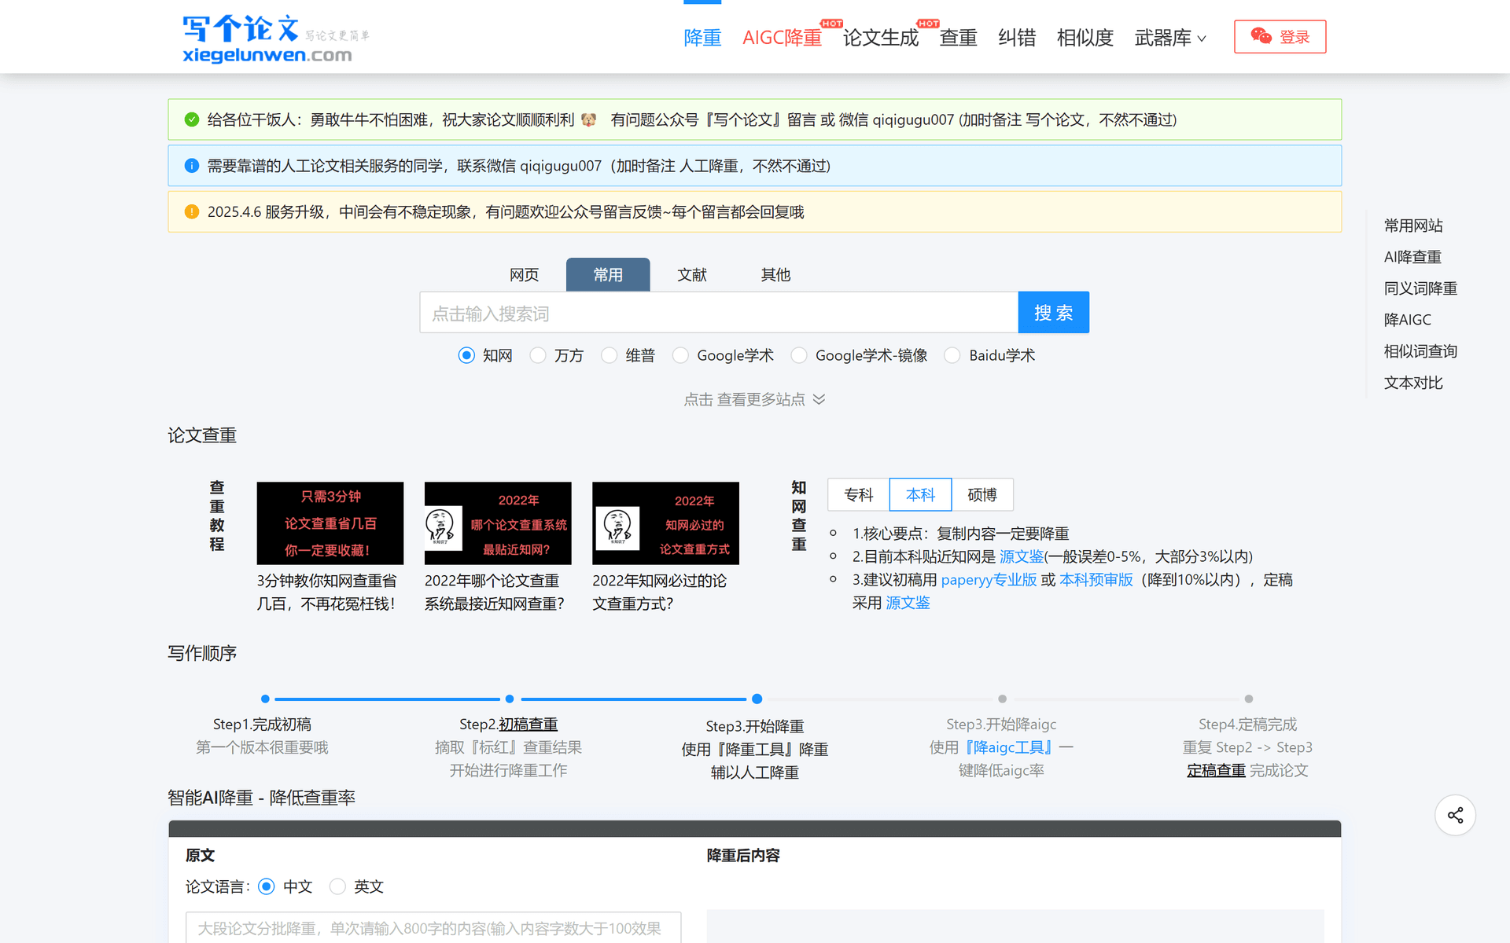The width and height of the screenshot is (1510, 943).
Task: Open the 相似度 nav item
Action: click(x=1085, y=38)
